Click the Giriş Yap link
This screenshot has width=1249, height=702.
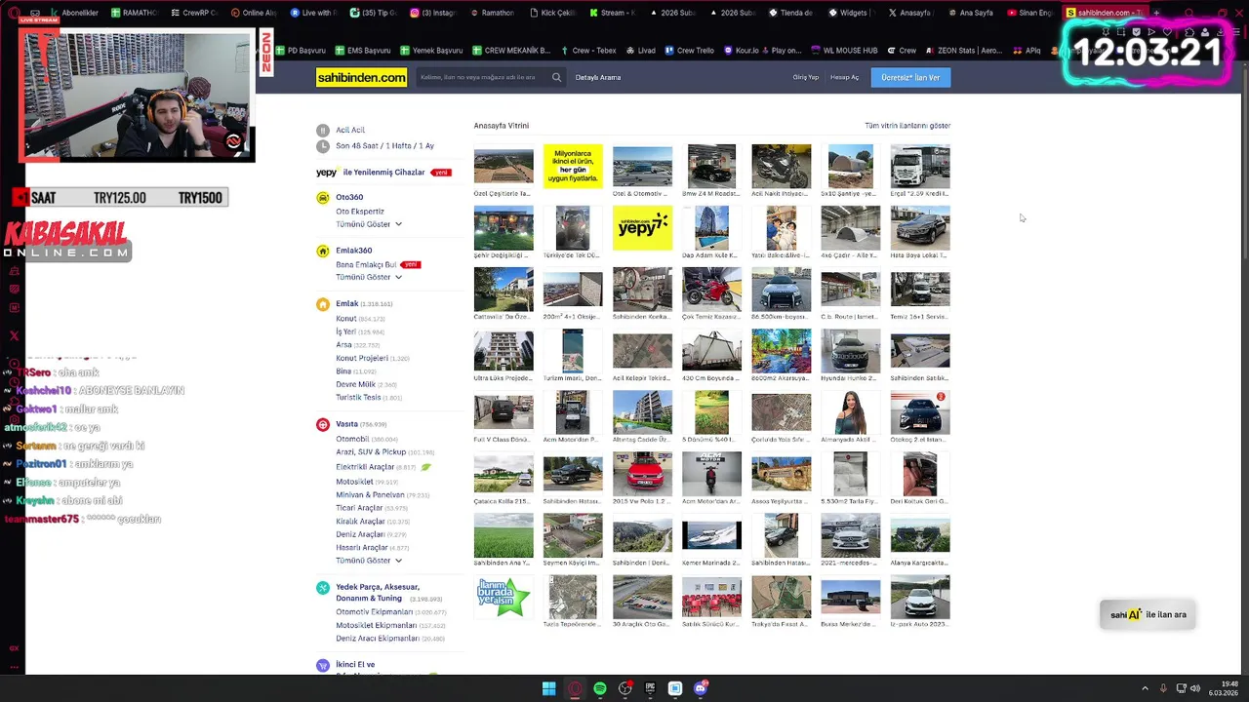tap(806, 77)
